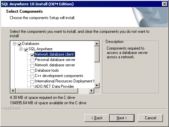The height and width of the screenshot is (127, 169).
Task: Click the vertical scrollbar down arrow
Action: (97, 85)
